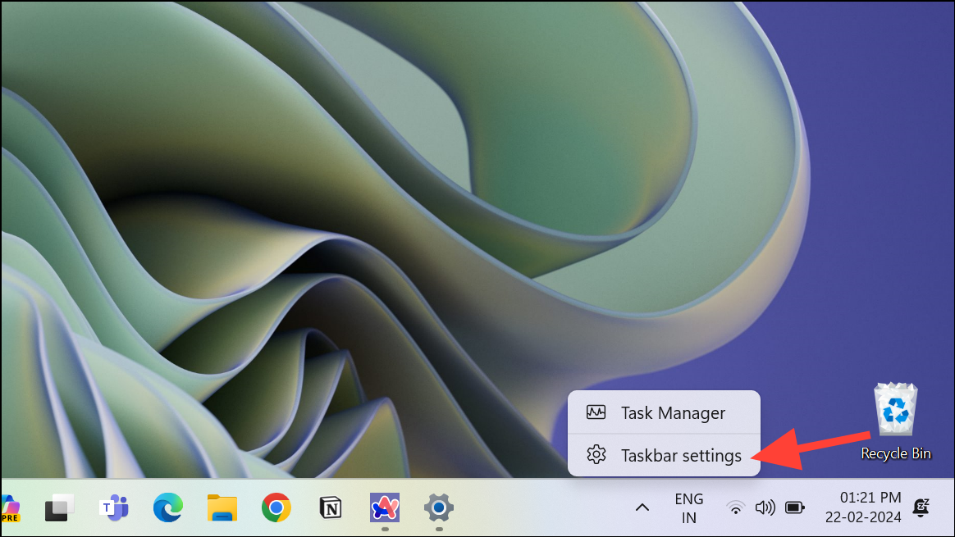Viewport: 955px width, 537px height.
Task: Open Windows Settings
Action: [438, 508]
